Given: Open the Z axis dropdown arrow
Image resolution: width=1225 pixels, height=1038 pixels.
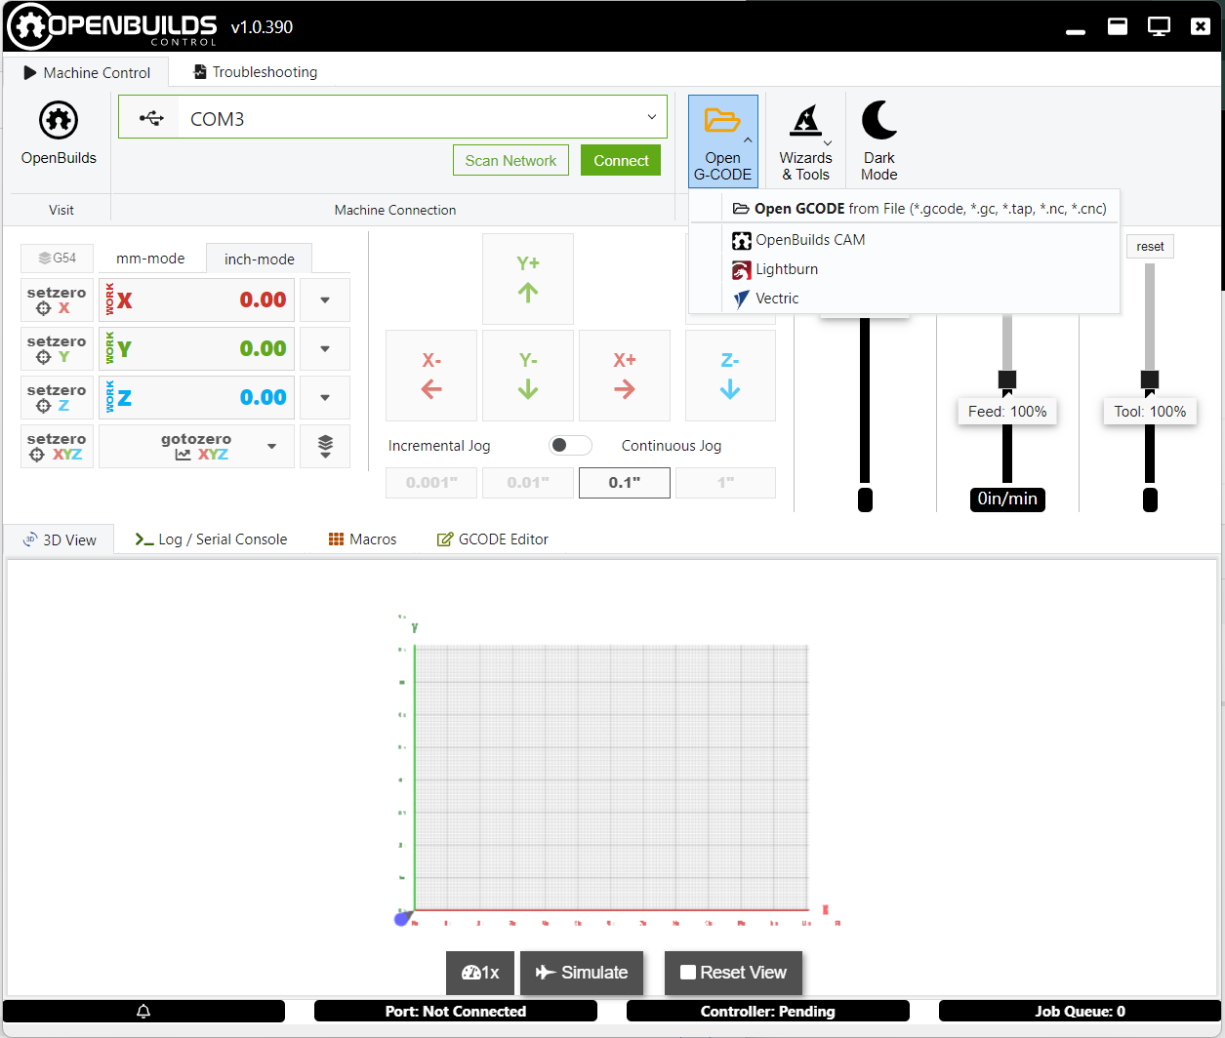Looking at the screenshot, I should [325, 397].
